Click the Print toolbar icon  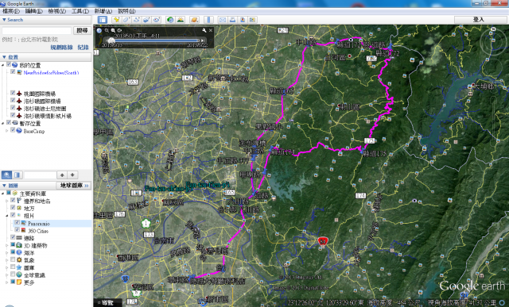(x=232, y=20)
